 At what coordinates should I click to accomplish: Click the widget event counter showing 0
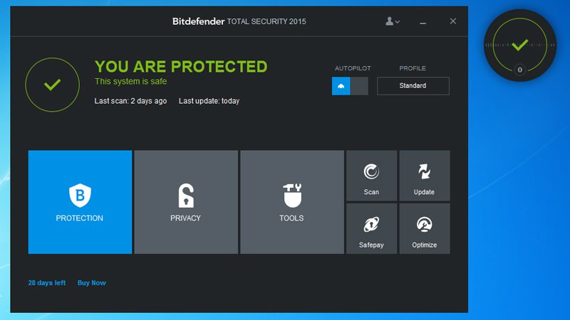(x=520, y=70)
